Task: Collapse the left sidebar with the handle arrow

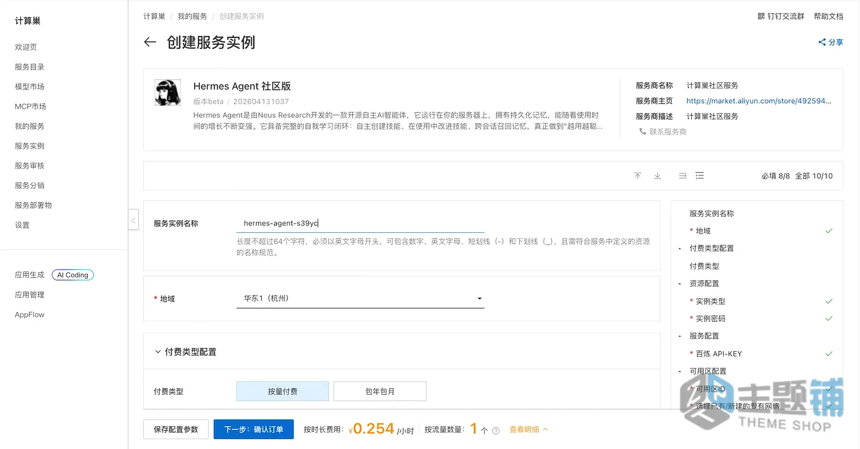Action: pos(133,219)
